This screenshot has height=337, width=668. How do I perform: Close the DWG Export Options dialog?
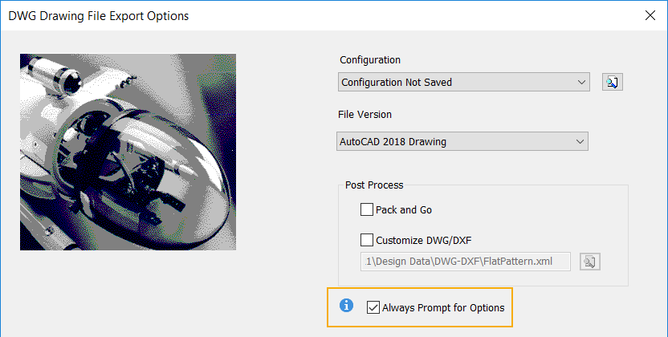click(x=650, y=14)
